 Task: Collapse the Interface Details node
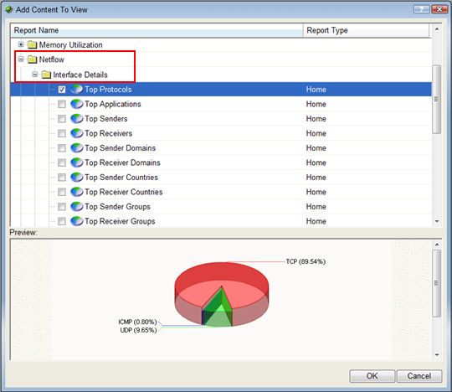[x=35, y=75]
